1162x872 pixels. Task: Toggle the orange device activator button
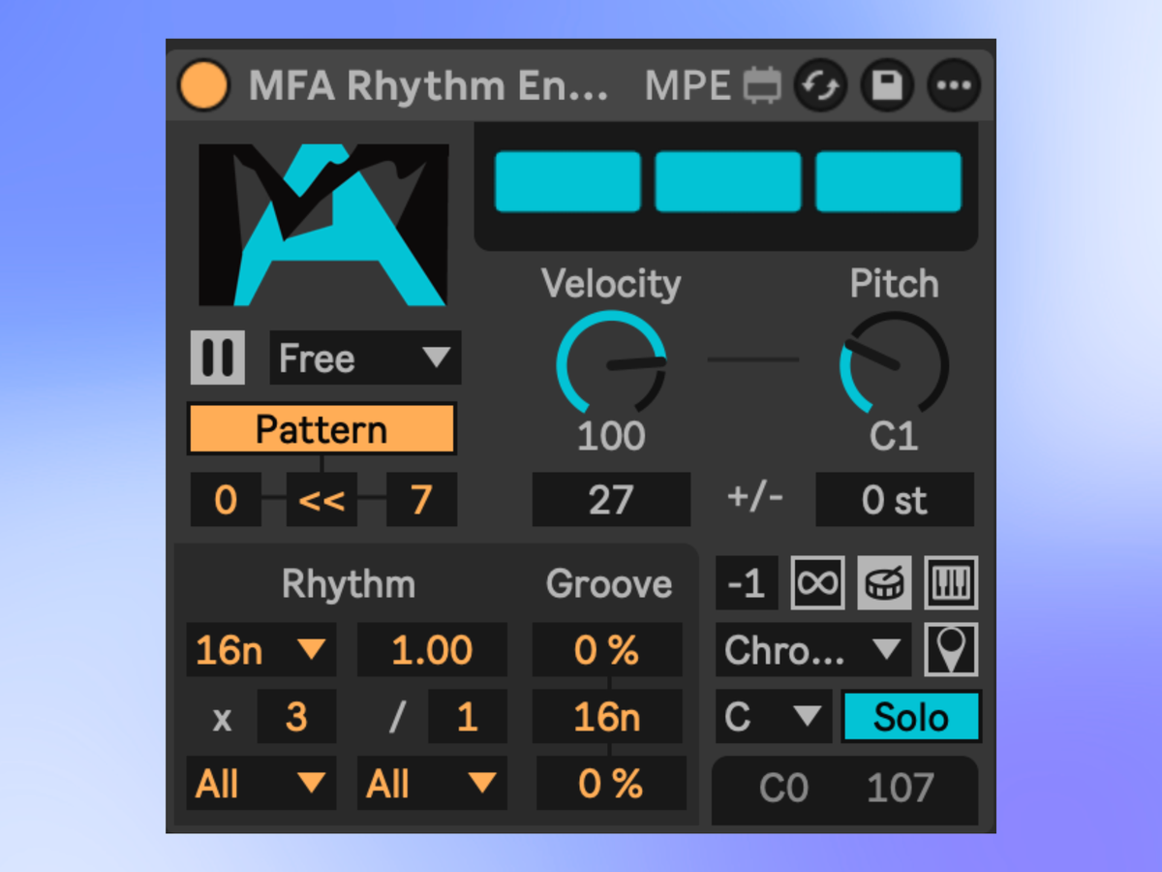pyautogui.click(x=204, y=85)
